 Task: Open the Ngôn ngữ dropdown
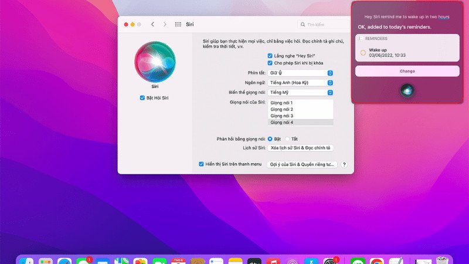coord(300,83)
